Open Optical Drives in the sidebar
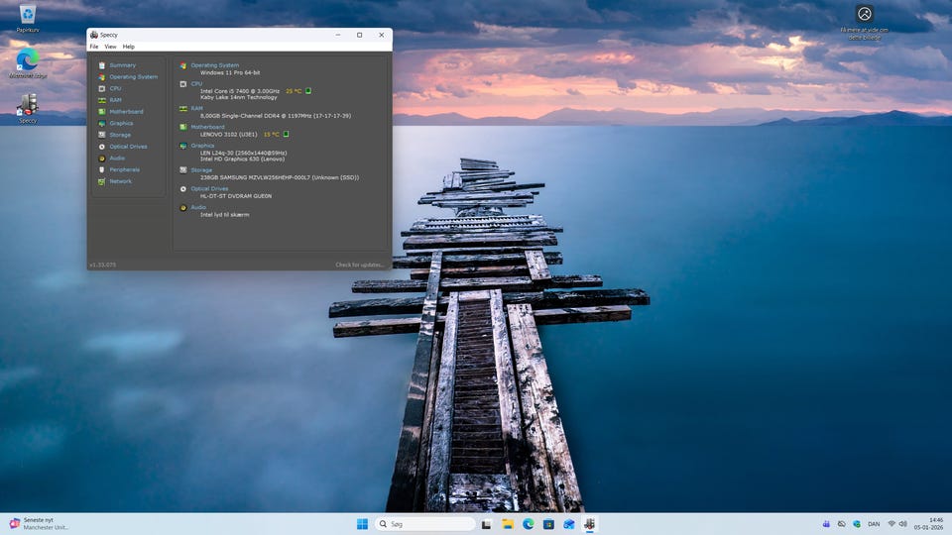The width and height of the screenshot is (952, 535). pyautogui.click(x=128, y=147)
